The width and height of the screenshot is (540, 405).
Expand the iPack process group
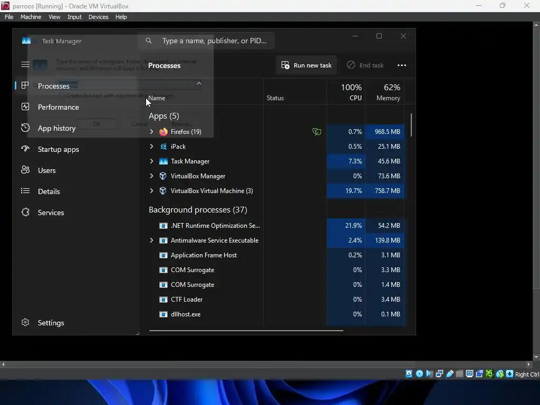coord(151,147)
